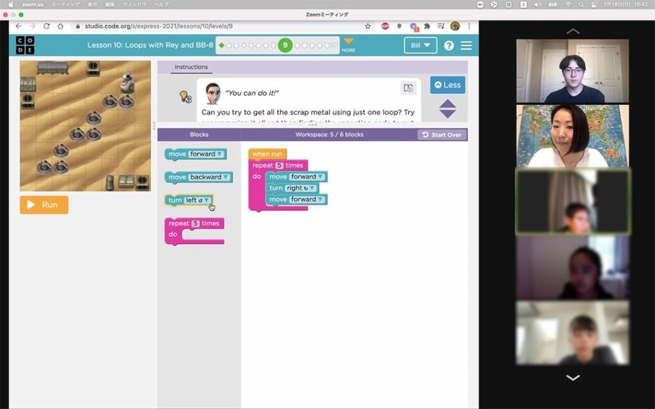This screenshot has height=409, width=655.
Task: Open the Bill account dropdown
Action: (420, 45)
